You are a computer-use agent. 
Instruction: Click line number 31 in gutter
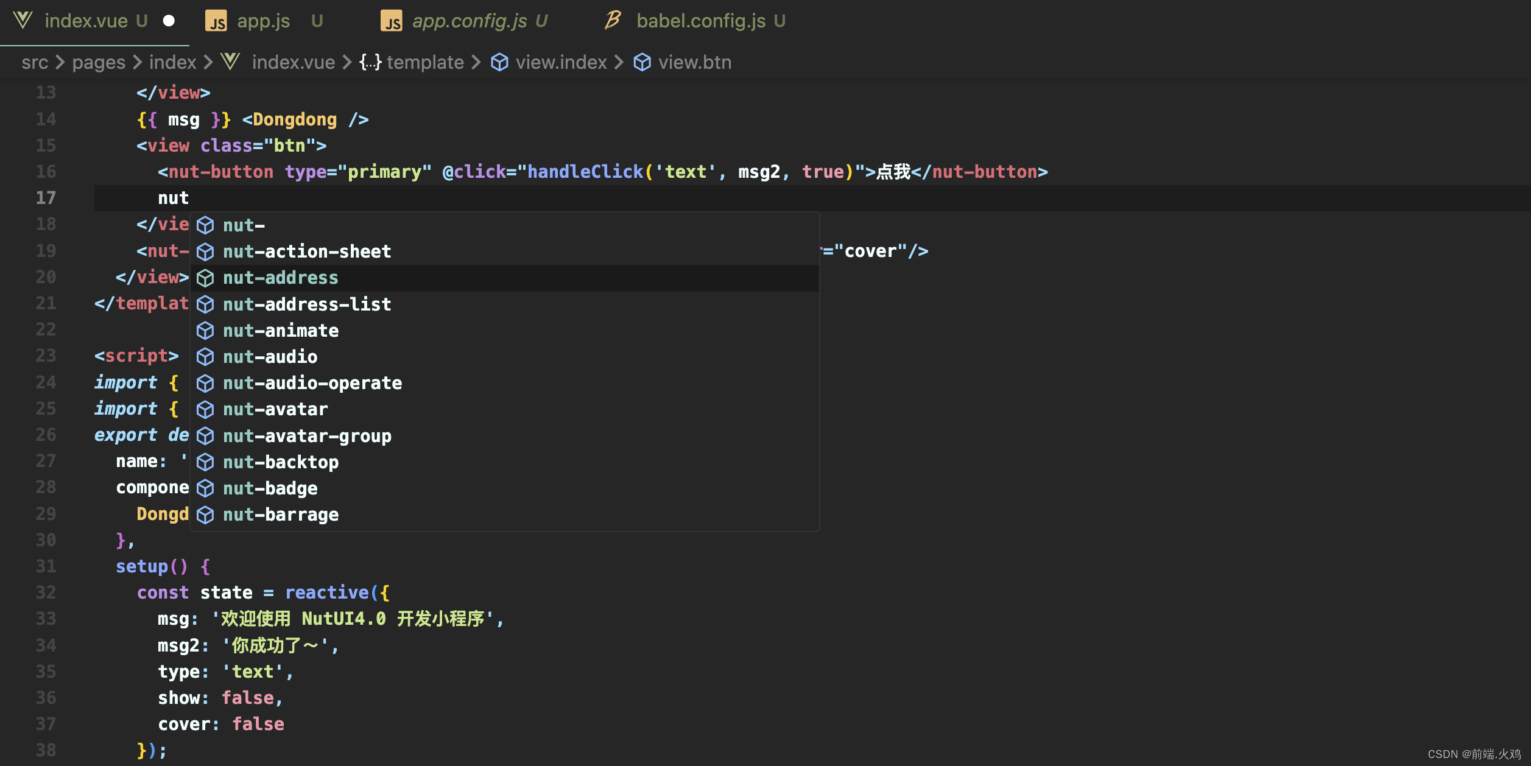pos(46,566)
